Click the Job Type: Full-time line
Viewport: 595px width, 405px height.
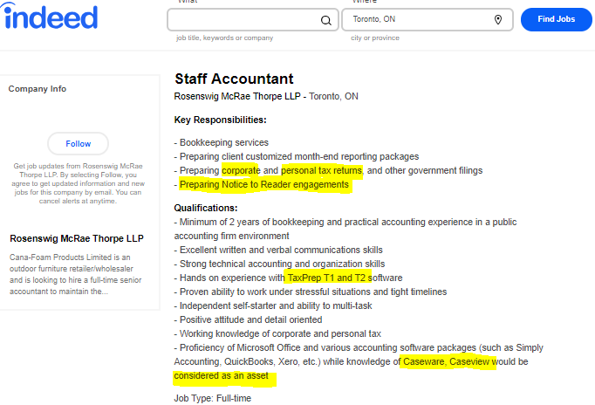[x=212, y=398]
